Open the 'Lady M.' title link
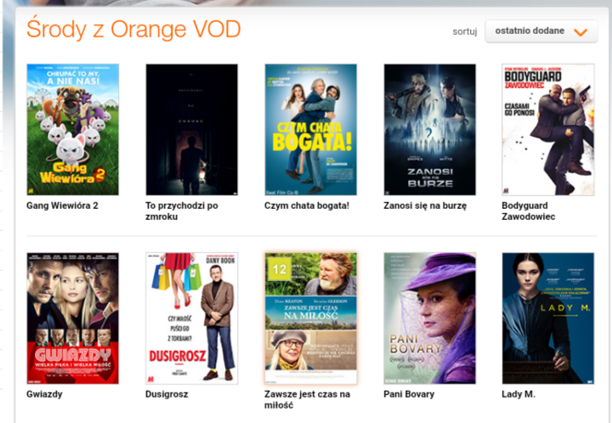The height and width of the screenshot is (423, 612). pos(518,394)
